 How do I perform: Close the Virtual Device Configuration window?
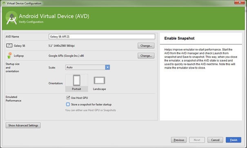[x=240, y=2]
